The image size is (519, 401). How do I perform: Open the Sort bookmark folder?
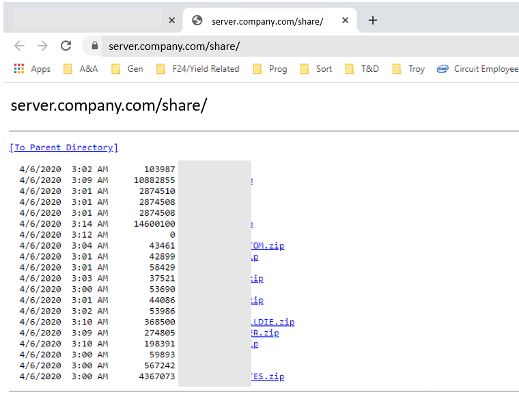coord(316,69)
